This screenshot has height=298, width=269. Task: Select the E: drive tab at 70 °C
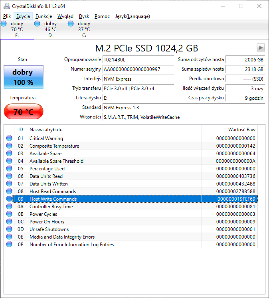(17, 30)
